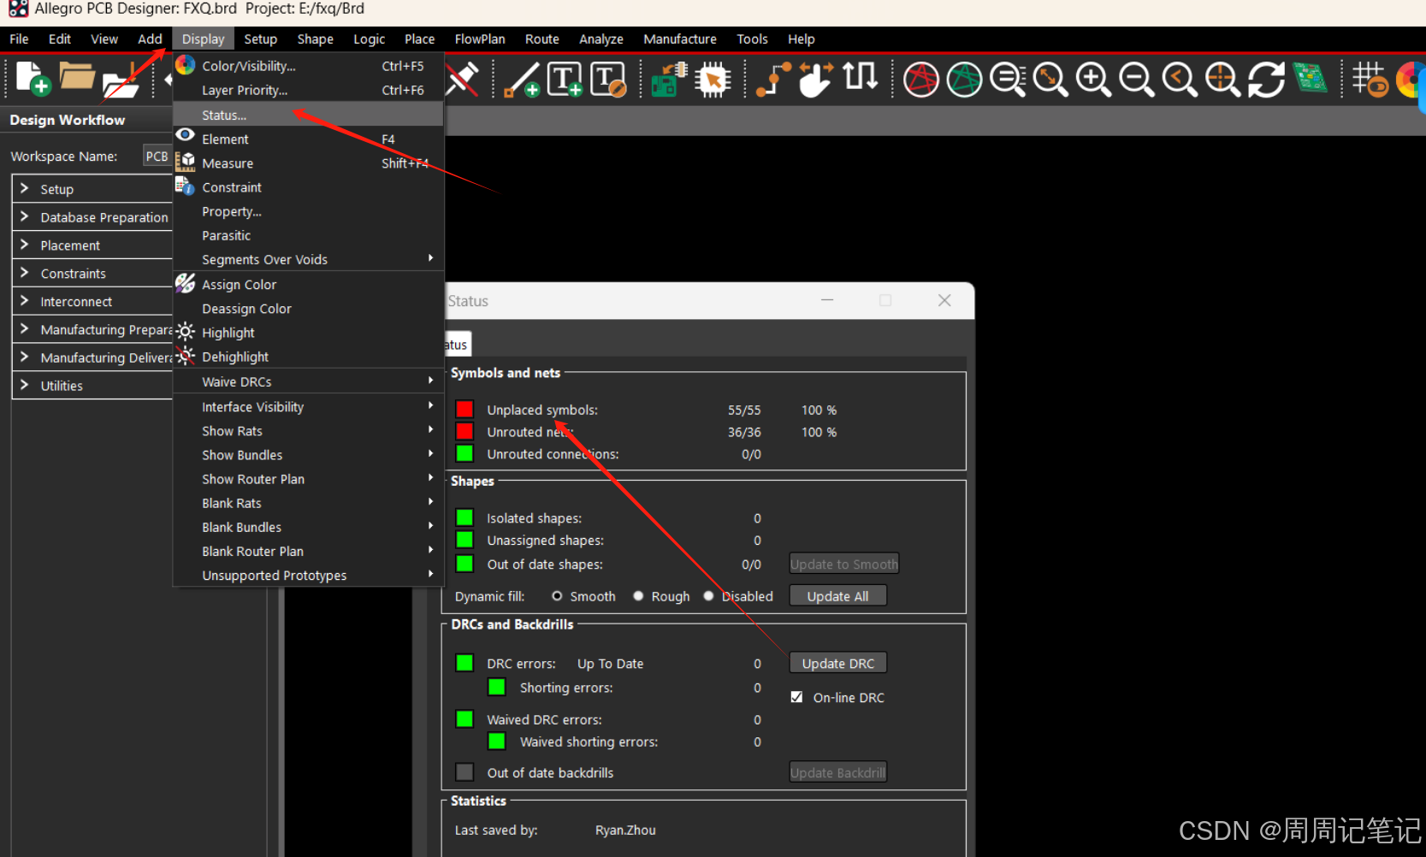Viewport: 1426px width, 857px height.
Task: Click the Slide route hand icon
Action: point(815,80)
